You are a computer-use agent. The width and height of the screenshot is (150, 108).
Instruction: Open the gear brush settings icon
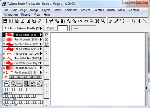point(39,84)
